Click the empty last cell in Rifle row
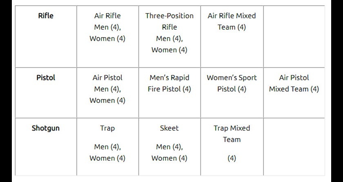 point(294,36)
